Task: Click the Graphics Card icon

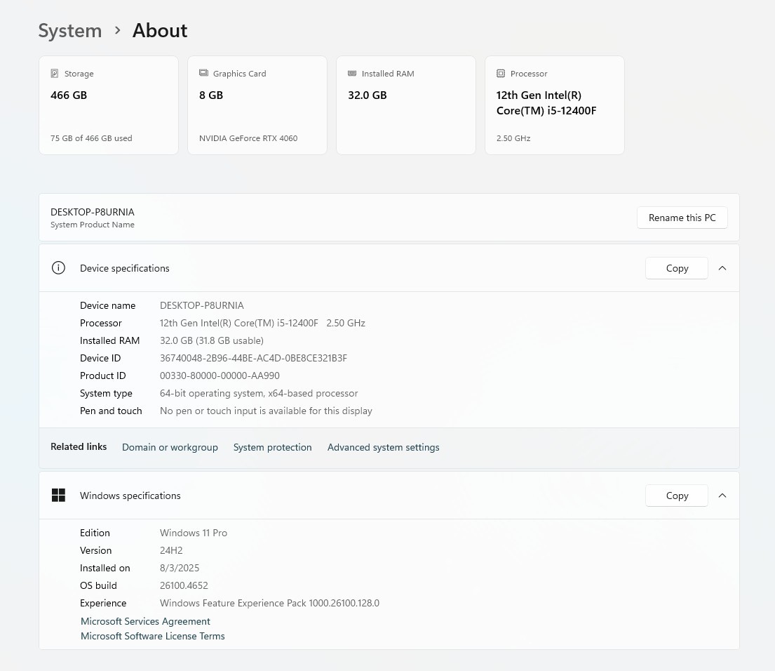Action: (x=203, y=74)
